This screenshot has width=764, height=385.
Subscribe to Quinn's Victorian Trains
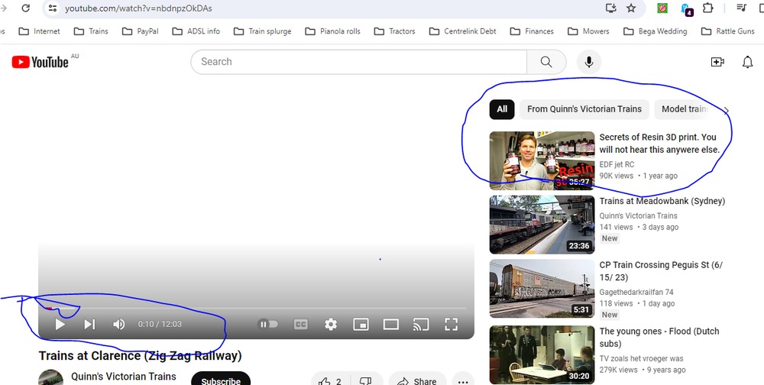pyautogui.click(x=221, y=380)
